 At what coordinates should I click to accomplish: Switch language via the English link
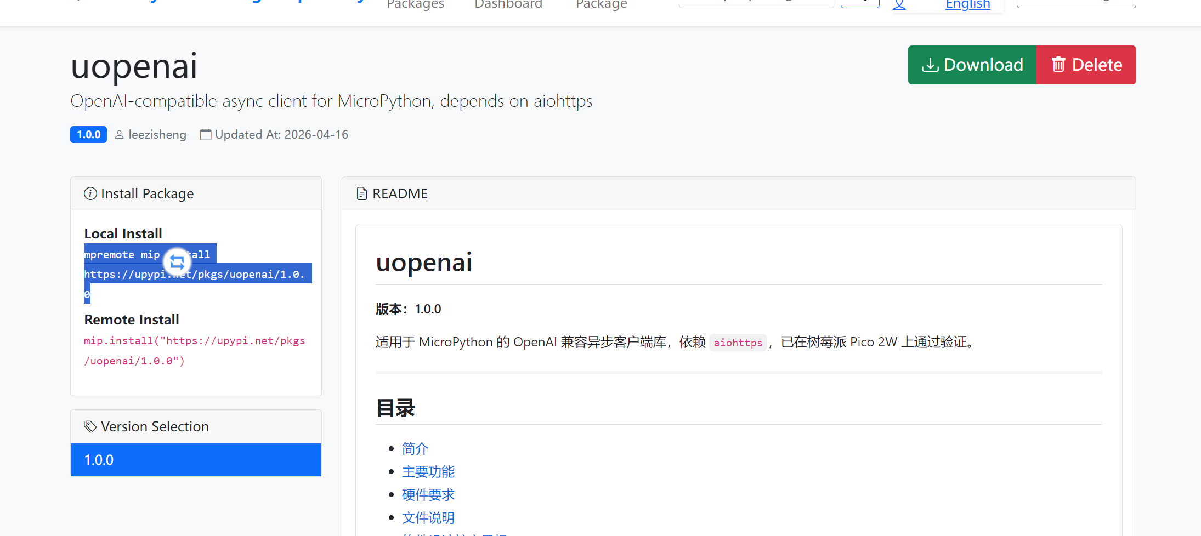(968, 4)
